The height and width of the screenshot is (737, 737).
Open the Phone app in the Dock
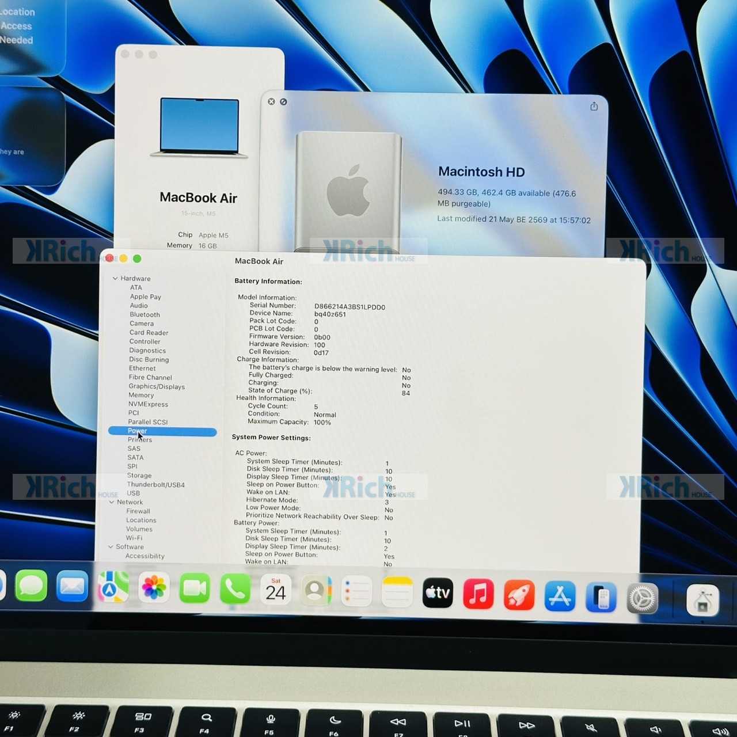[235, 589]
